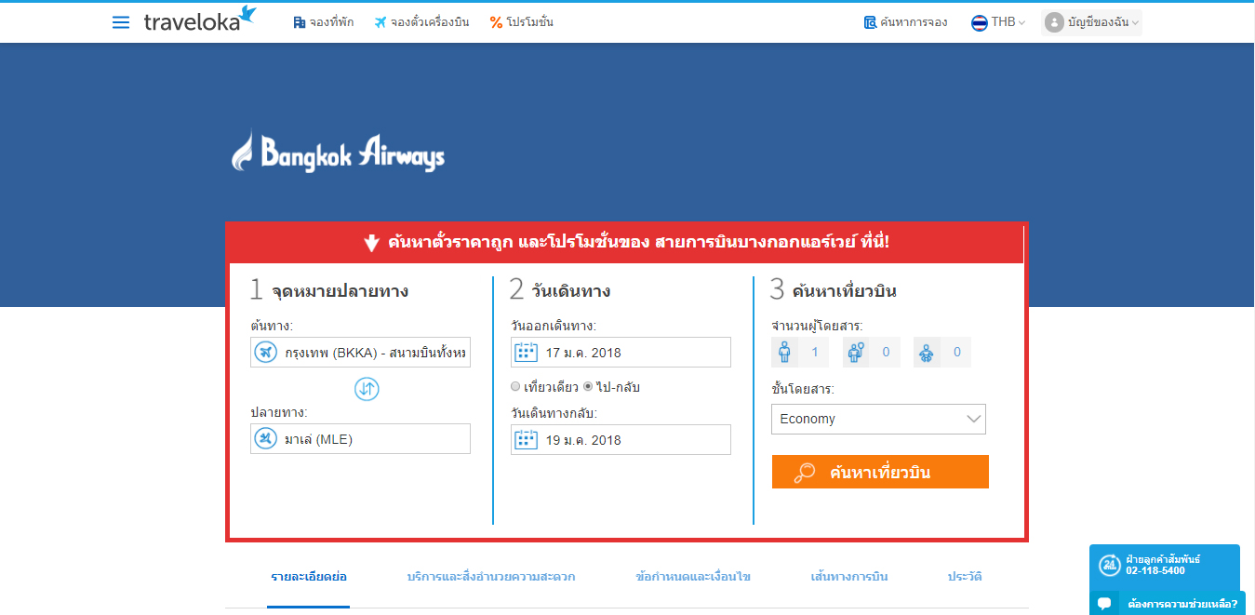
Task: Click the account avatar icon
Action: [x=1054, y=22]
